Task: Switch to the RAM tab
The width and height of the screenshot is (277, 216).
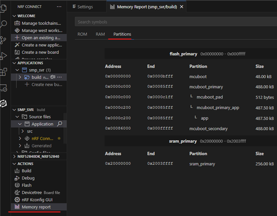Action: 100,34
